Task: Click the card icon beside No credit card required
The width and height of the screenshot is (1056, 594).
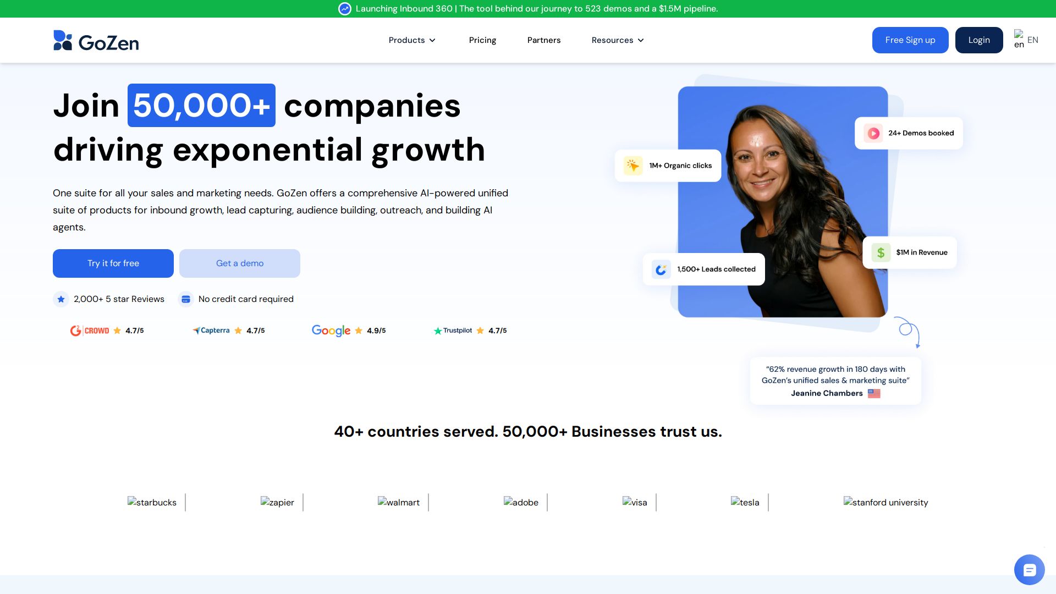Action: pos(186,299)
